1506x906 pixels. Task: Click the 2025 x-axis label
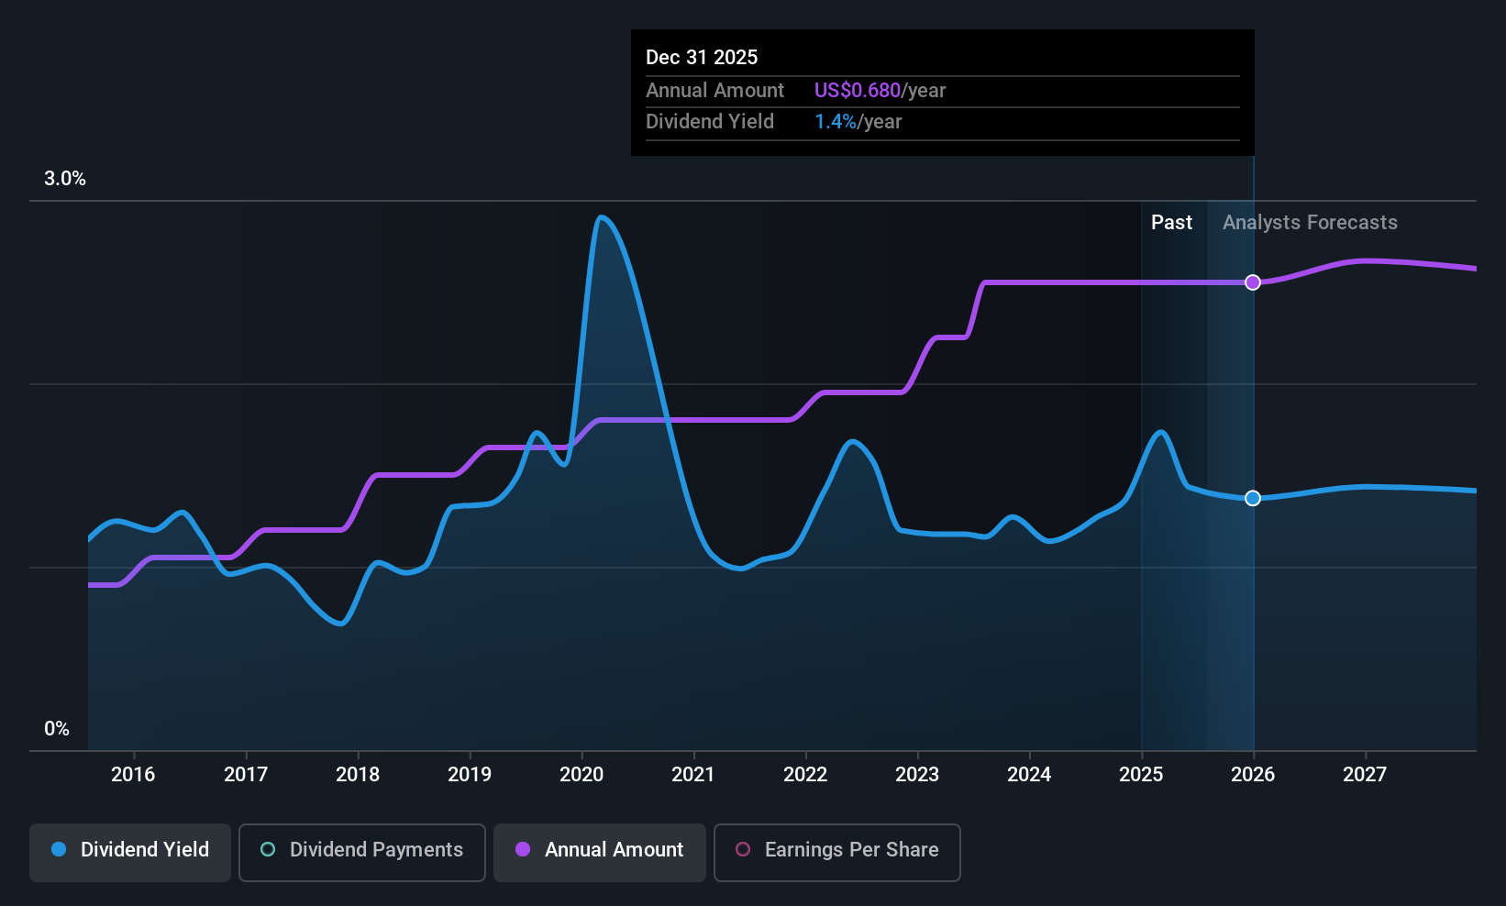(x=1141, y=774)
